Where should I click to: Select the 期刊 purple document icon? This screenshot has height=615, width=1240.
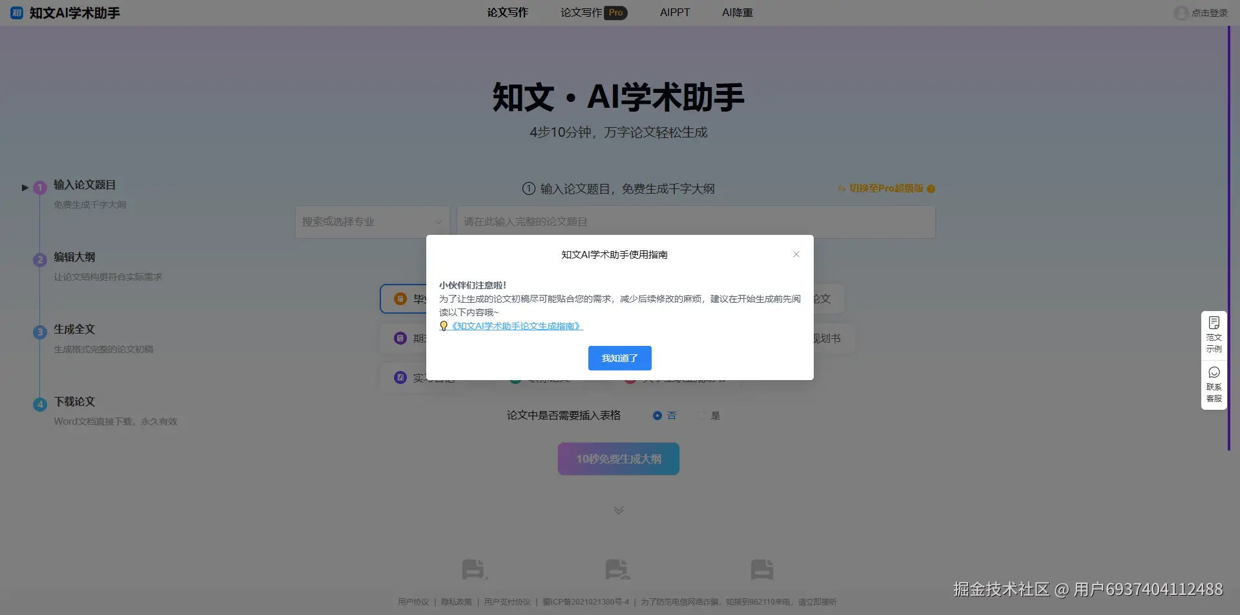[399, 338]
